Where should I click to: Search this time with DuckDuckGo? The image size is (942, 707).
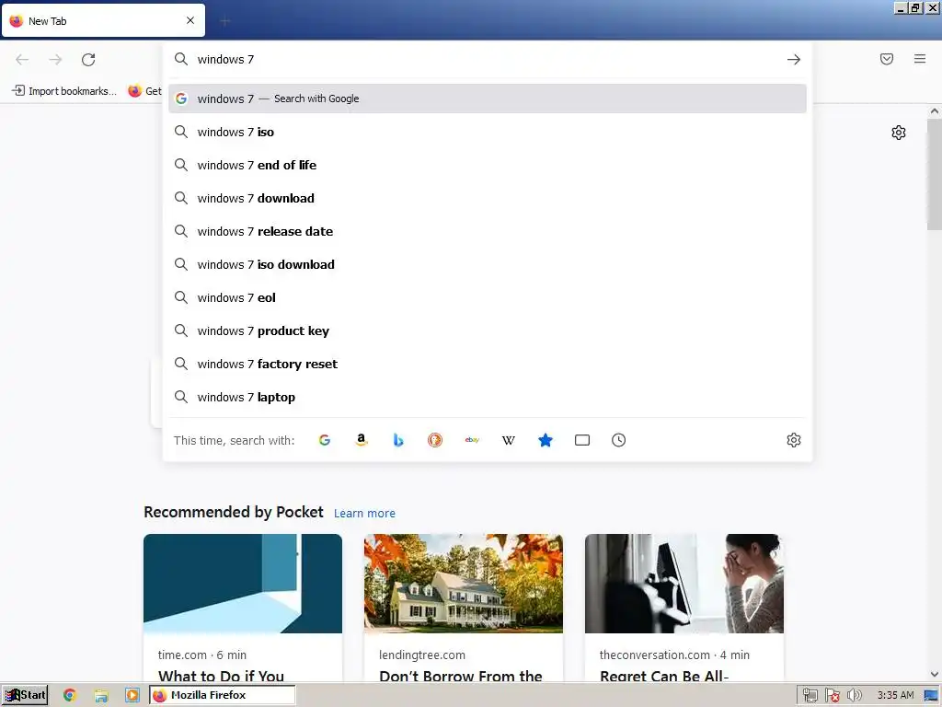click(x=435, y=440)
